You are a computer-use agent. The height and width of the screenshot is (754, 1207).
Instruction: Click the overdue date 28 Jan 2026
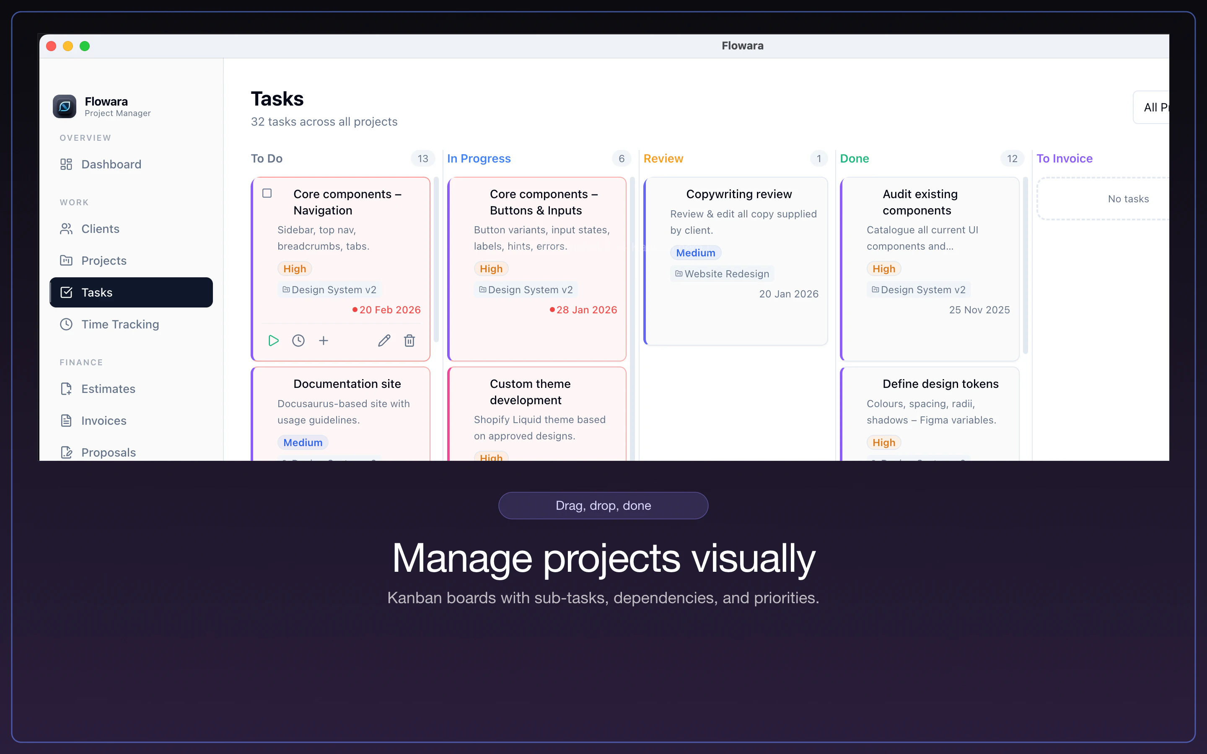[x=583, y=310]
